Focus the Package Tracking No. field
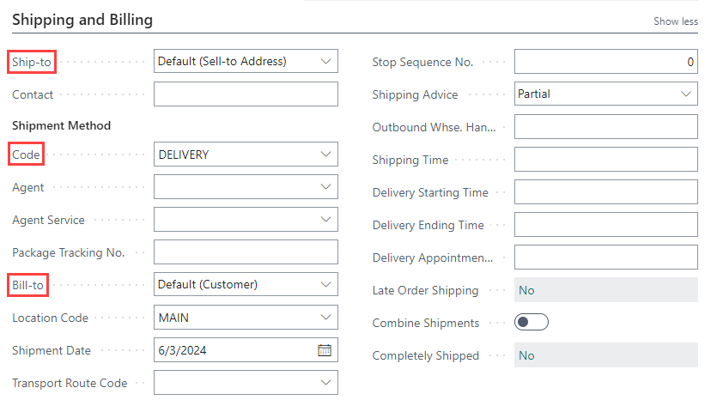This screenshot has height=400, width=711. 246,252
